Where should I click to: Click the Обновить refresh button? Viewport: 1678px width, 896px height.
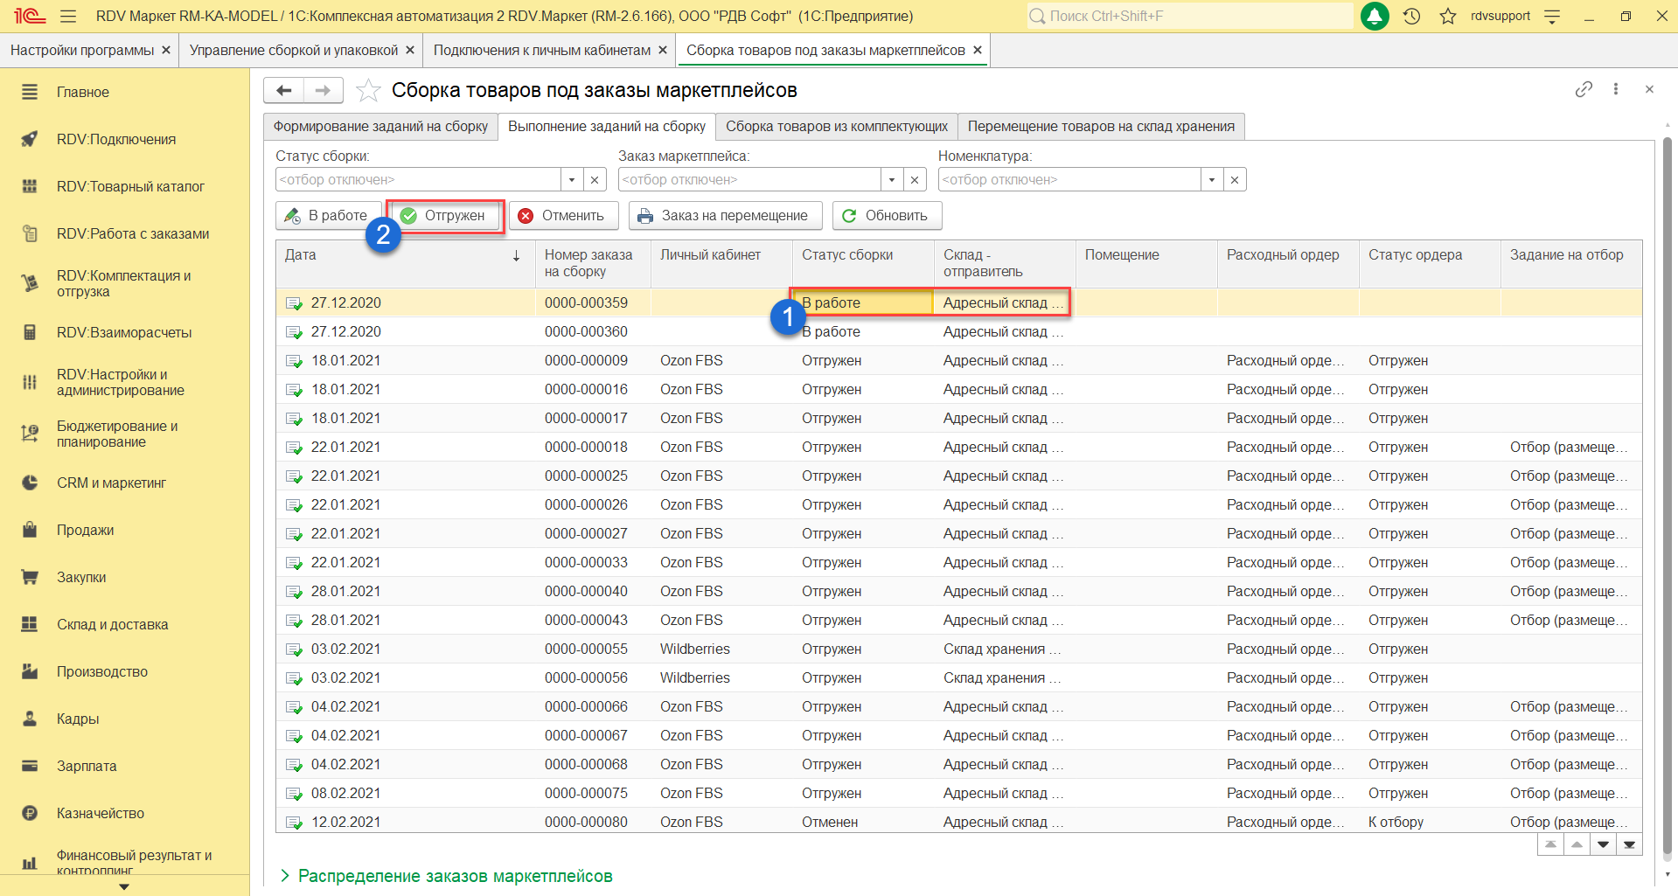(886, 215)
